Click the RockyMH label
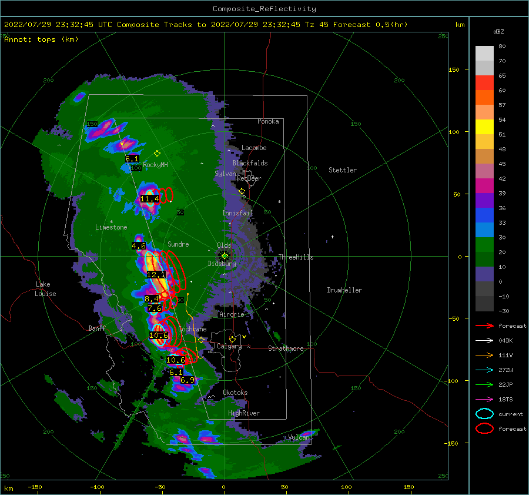 point(155,165)
